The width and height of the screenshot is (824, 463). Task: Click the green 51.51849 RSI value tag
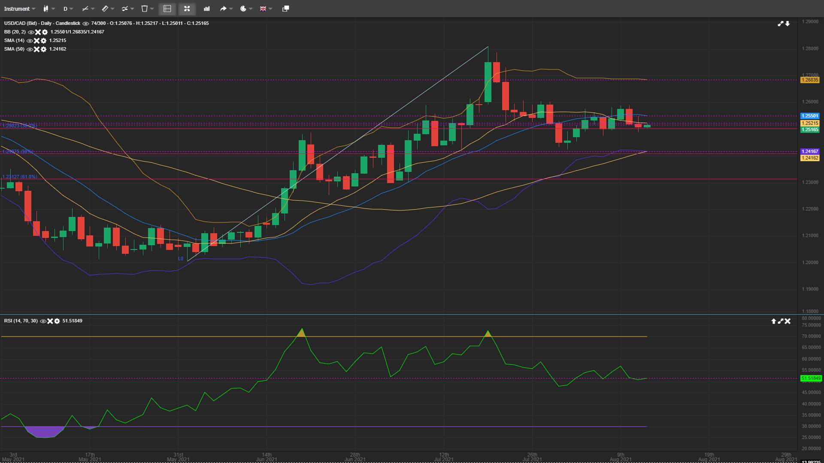click(811, 379)
